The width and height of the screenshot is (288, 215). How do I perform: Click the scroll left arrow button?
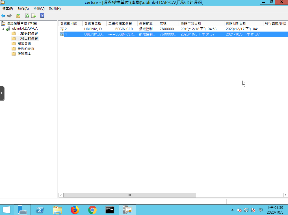[x=61, y=195]
